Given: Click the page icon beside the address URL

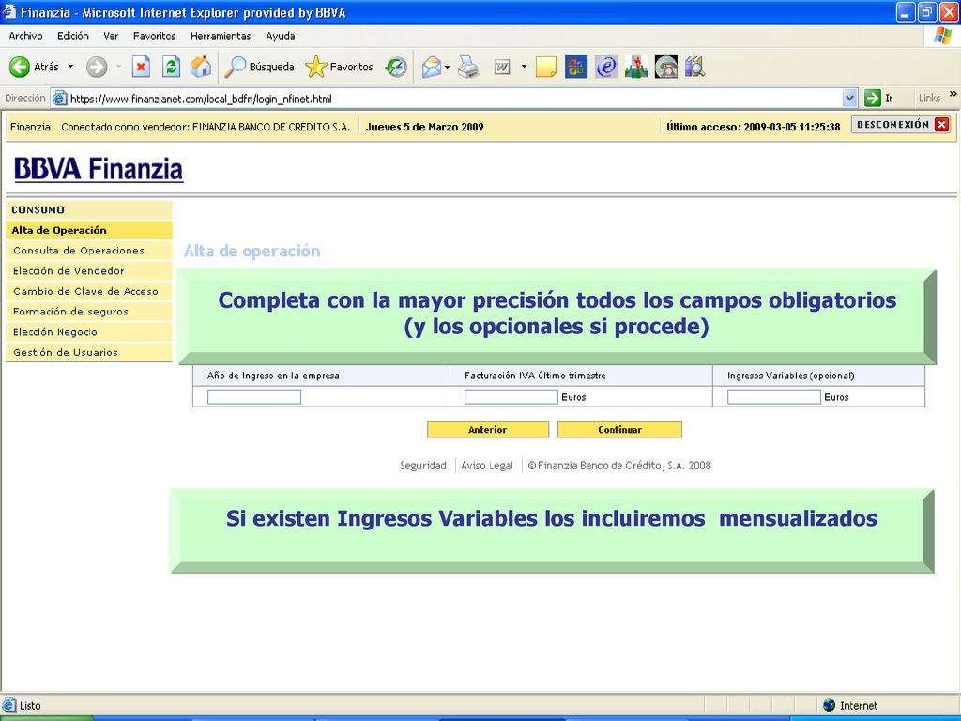Looking at the screenshot, I should click(59, 98).
